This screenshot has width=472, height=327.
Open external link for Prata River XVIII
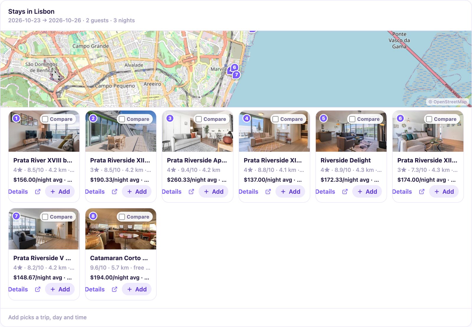point(38,191)
